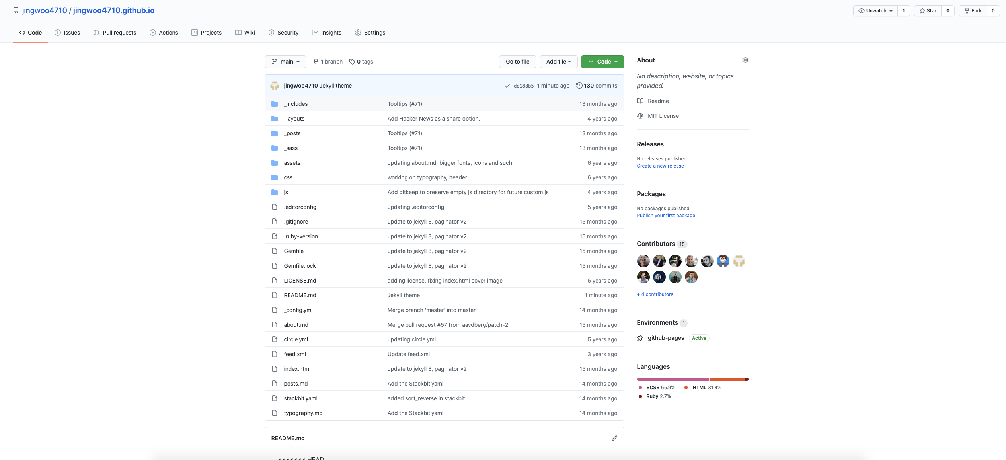This screenshot has height=460, width=1006.
Task: Open the main branch selector dropdown
Action: point(285,62)
